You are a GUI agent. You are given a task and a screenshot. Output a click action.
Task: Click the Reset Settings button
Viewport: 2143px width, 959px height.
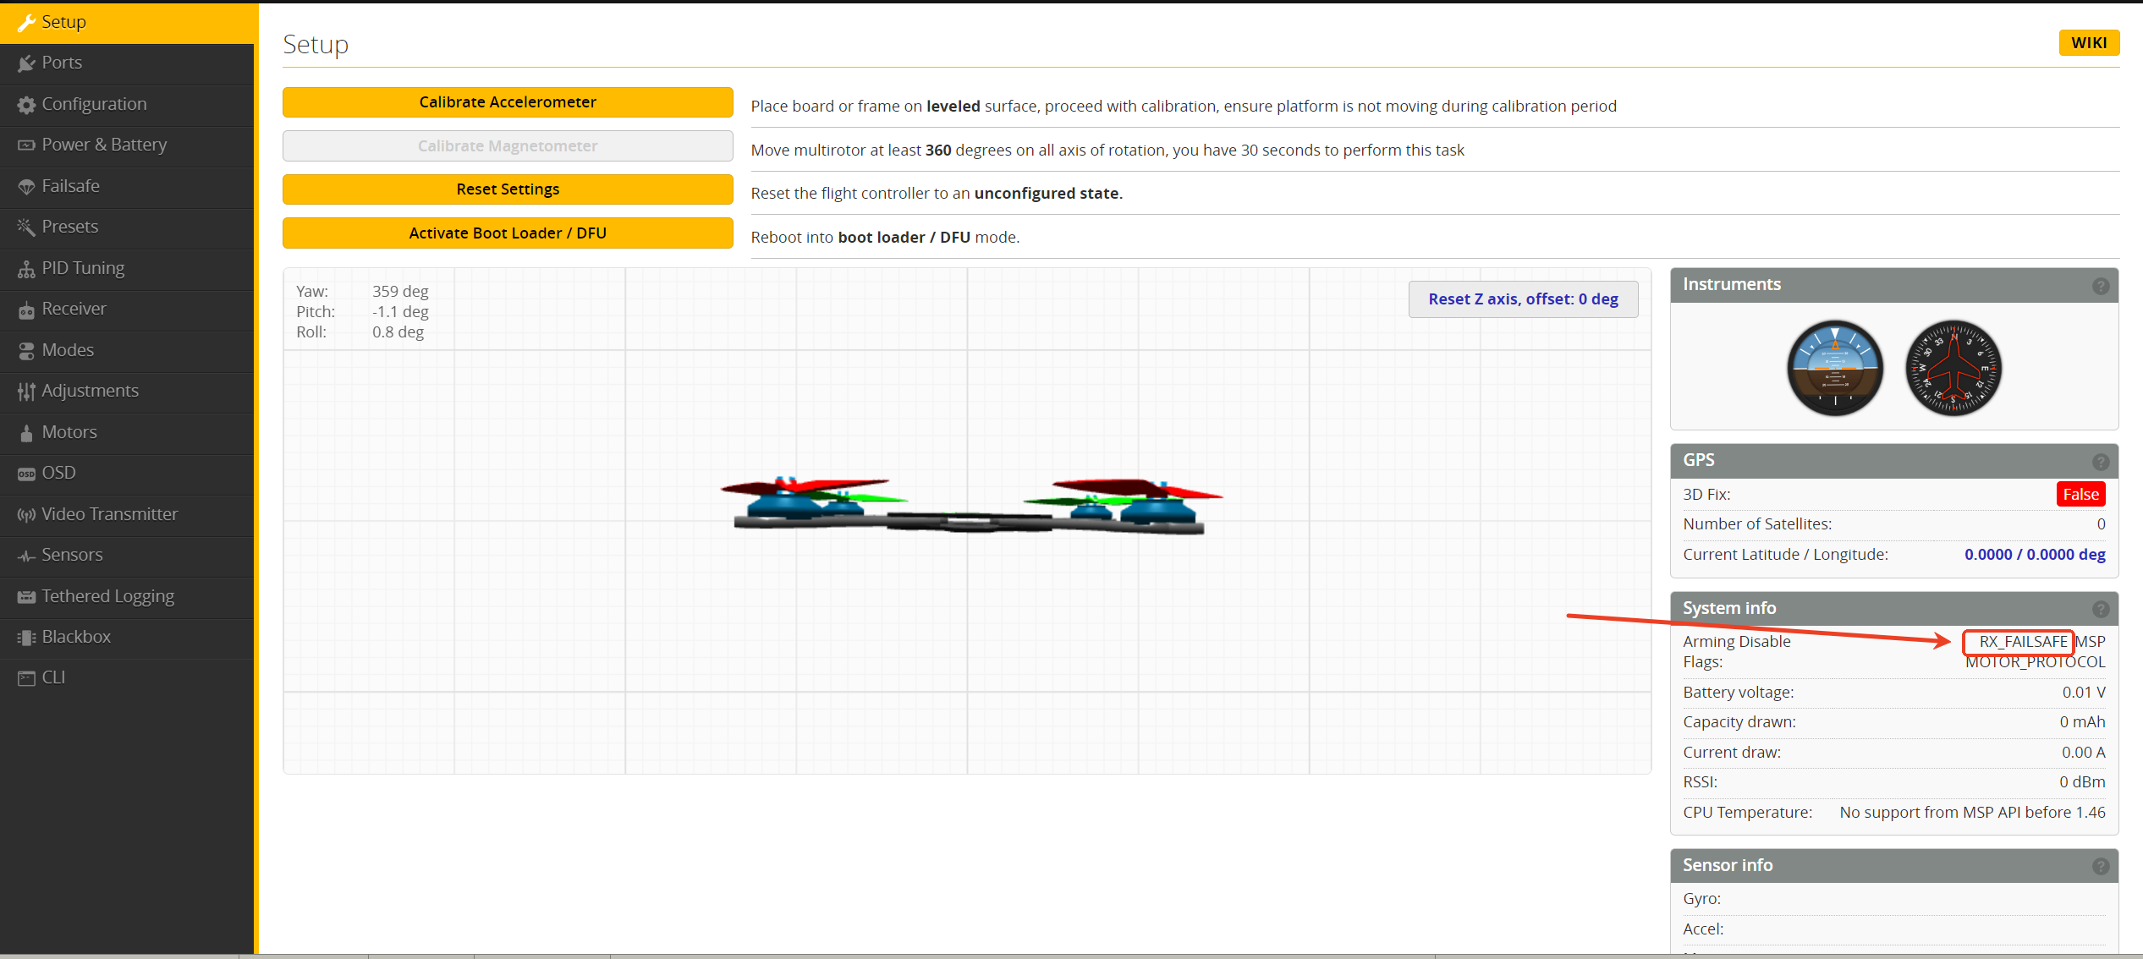508,189
